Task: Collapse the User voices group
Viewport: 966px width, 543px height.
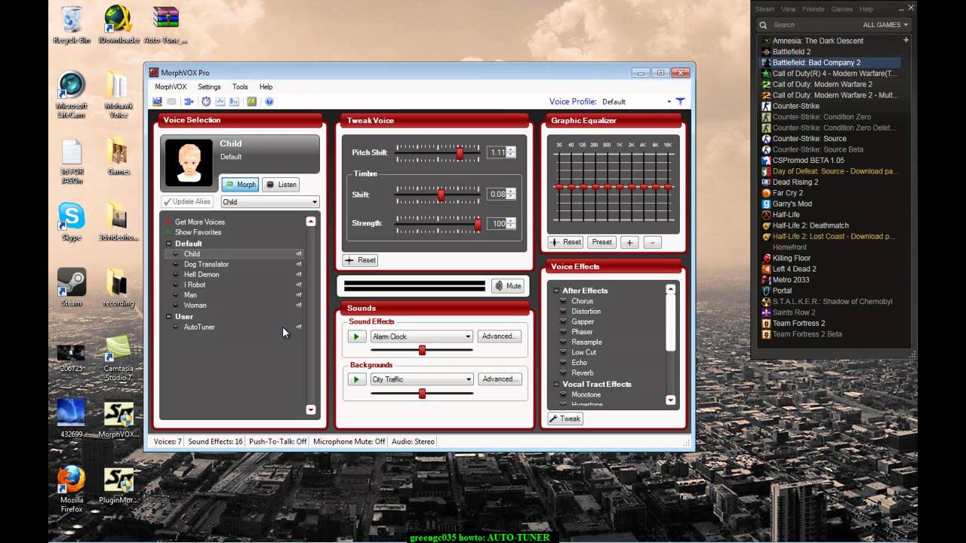Action: tap(169, 317)
